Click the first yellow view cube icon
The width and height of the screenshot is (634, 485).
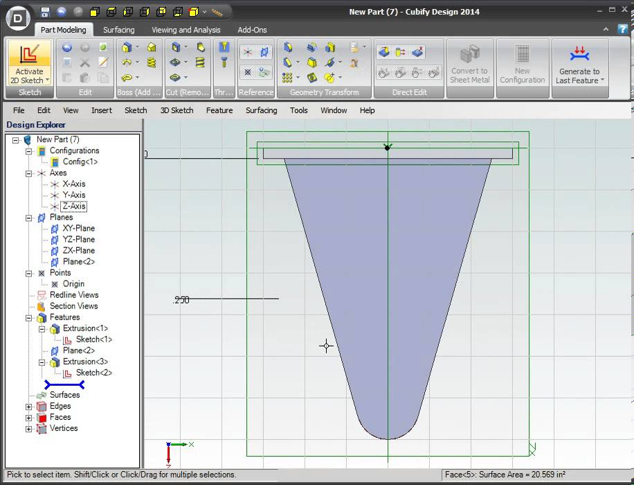coord(95,12)
